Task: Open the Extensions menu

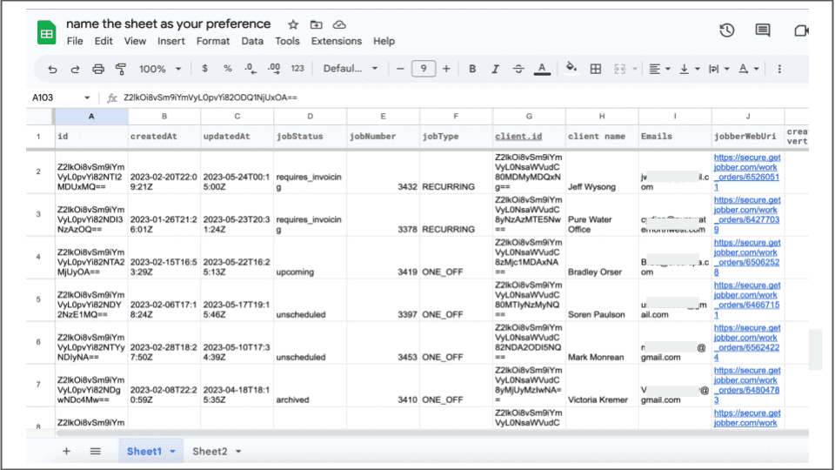Action: (336, 41)
